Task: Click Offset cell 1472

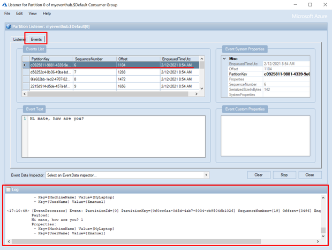Action: pyautogui.click(x=138, y=79)
